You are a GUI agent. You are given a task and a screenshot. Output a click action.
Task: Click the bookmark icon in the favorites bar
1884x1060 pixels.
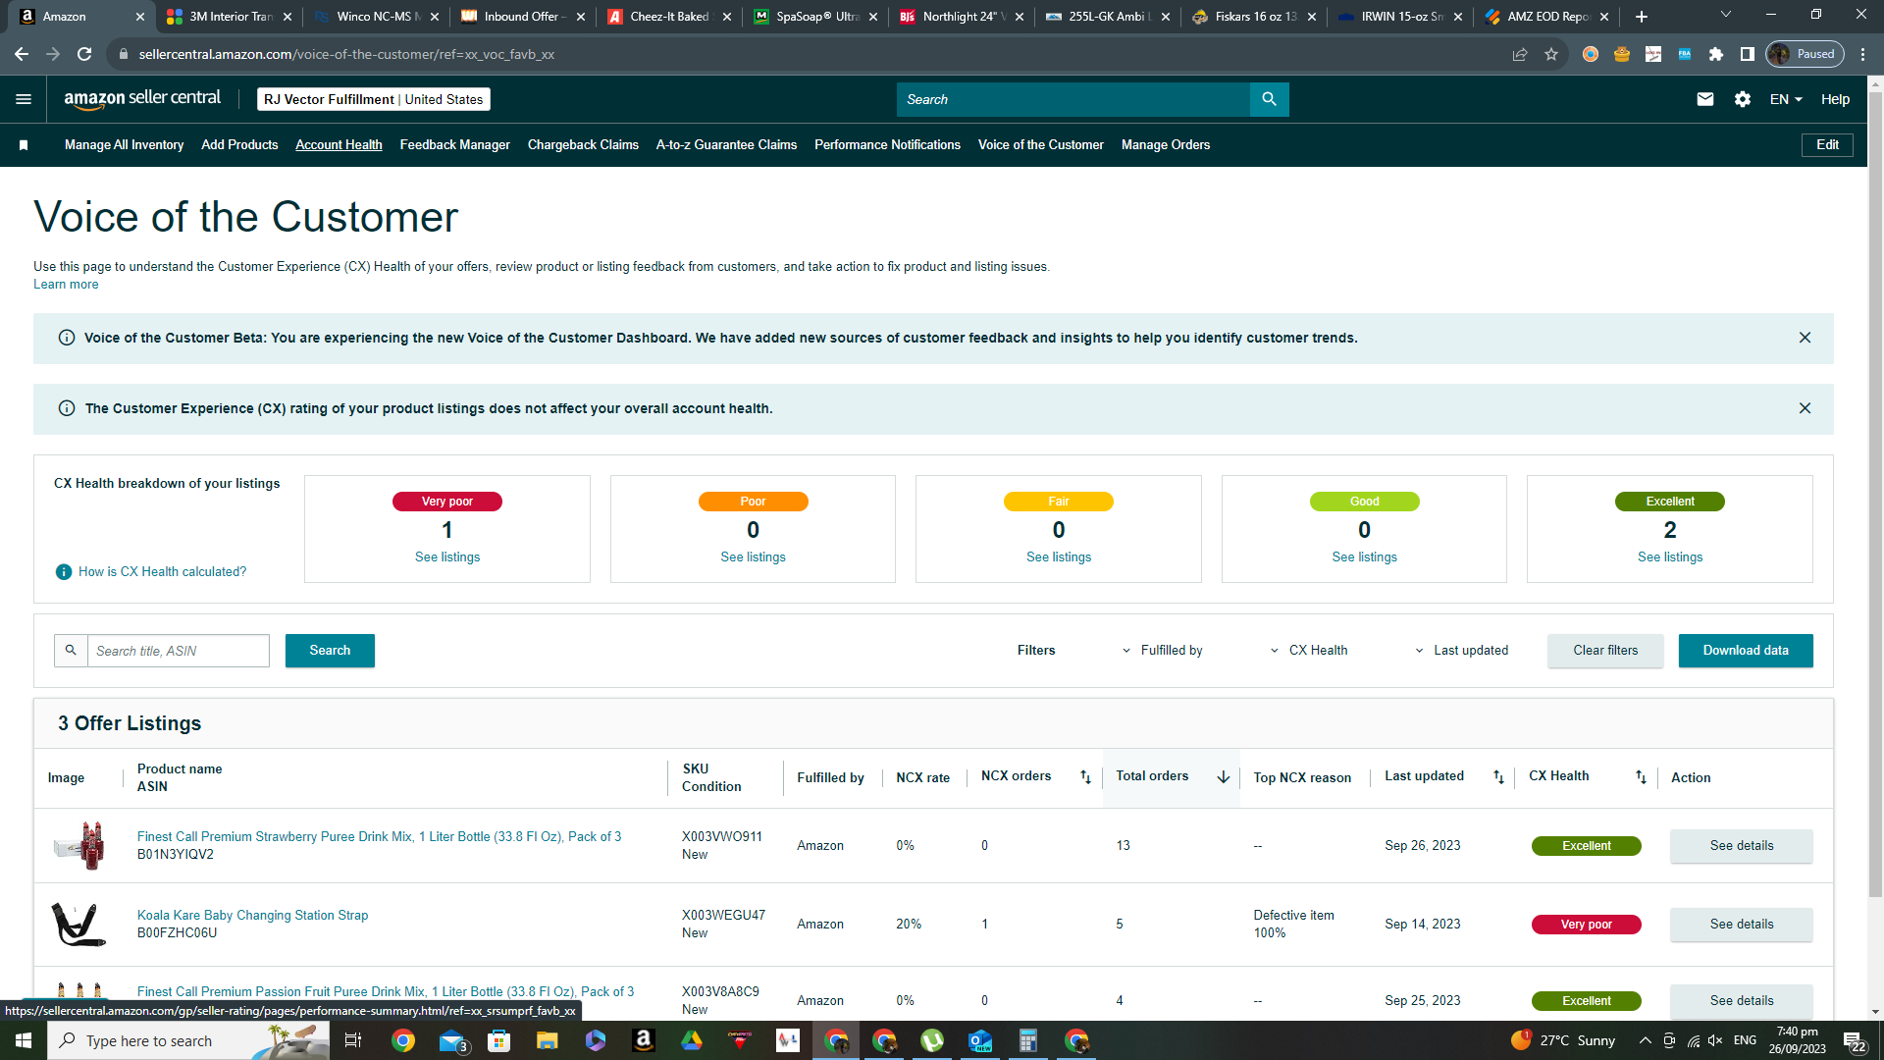click(x=24, y=145)
